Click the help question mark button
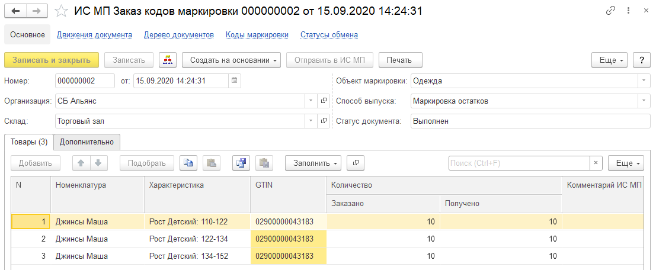Image resolution: width=656 pixels, height=270 pixels. [642, 60]
